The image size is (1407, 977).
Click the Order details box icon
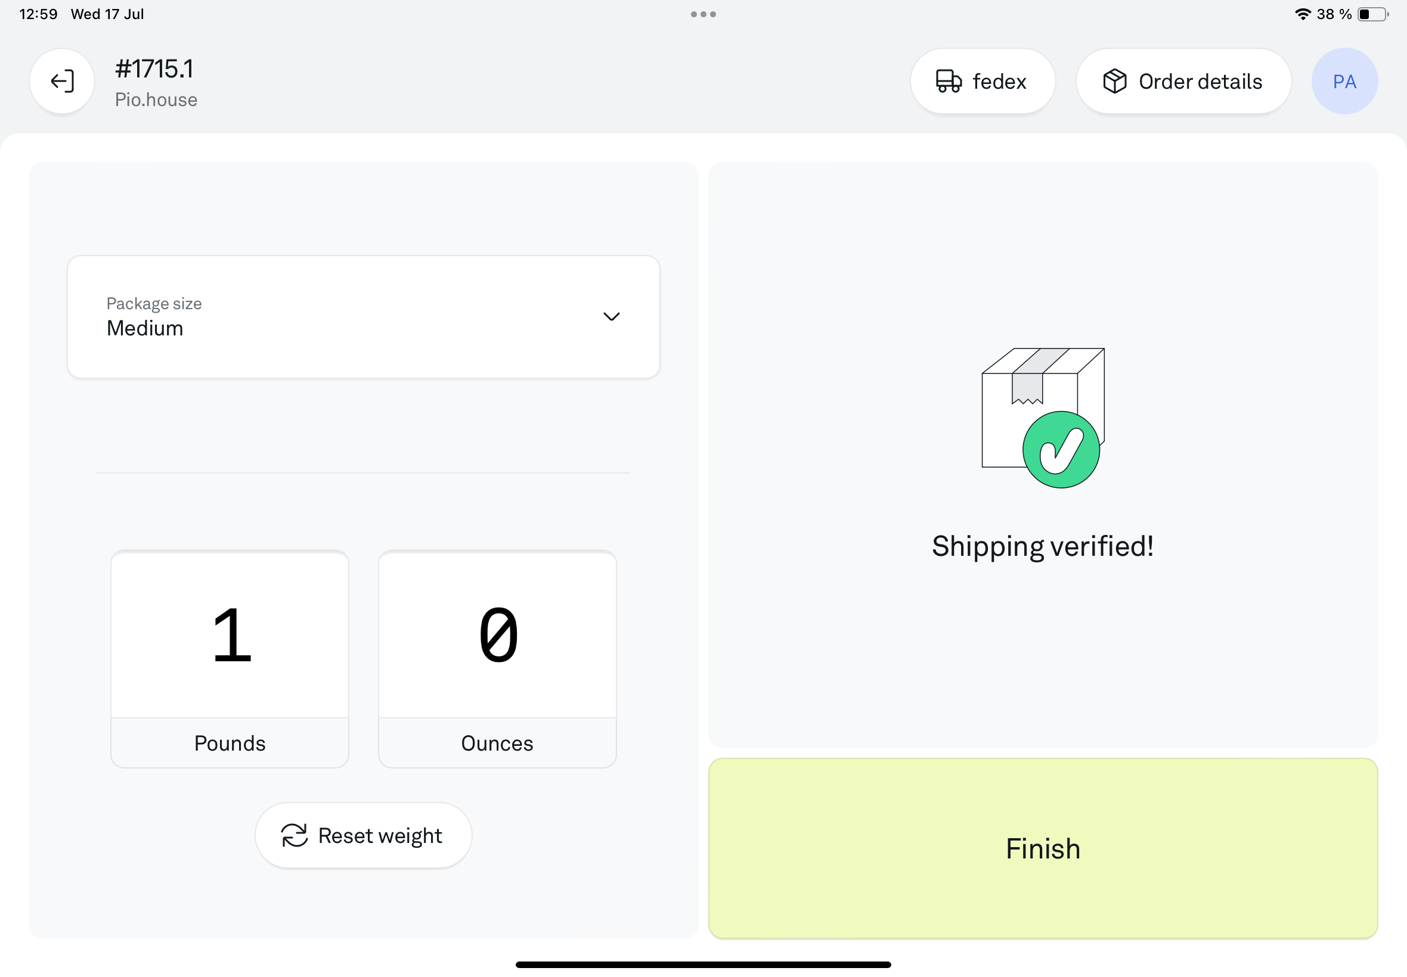point(1114,81)
